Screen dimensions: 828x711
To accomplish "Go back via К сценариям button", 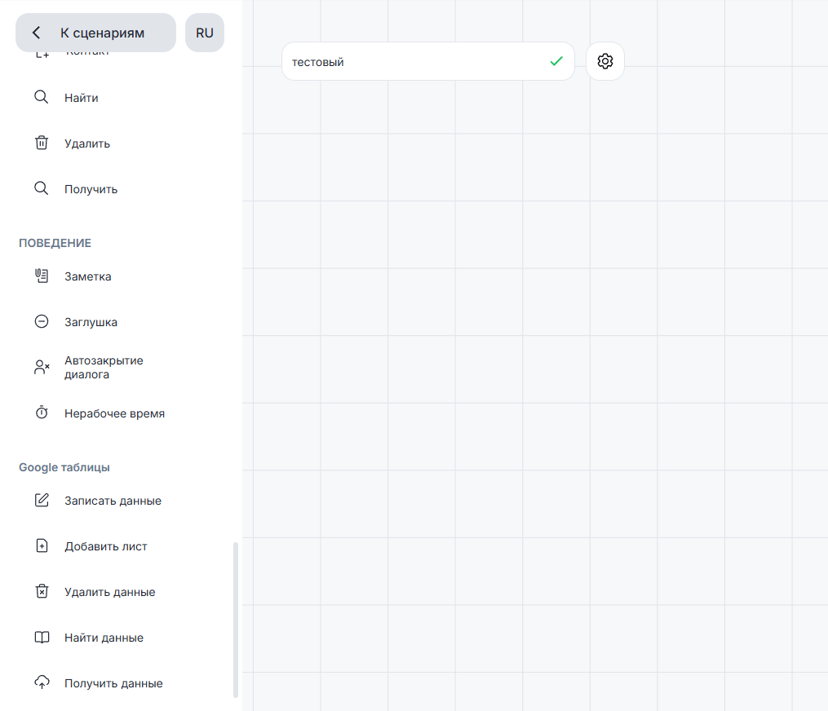I will pyautogui.click(x=95, y=33).
